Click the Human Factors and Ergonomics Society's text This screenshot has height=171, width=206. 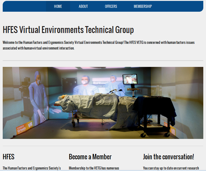coord(32,168)
